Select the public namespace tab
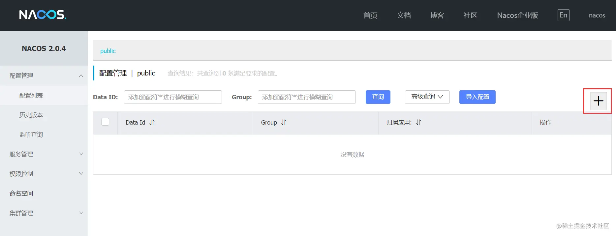The image size is (616, 236). (x=108, y=51)
